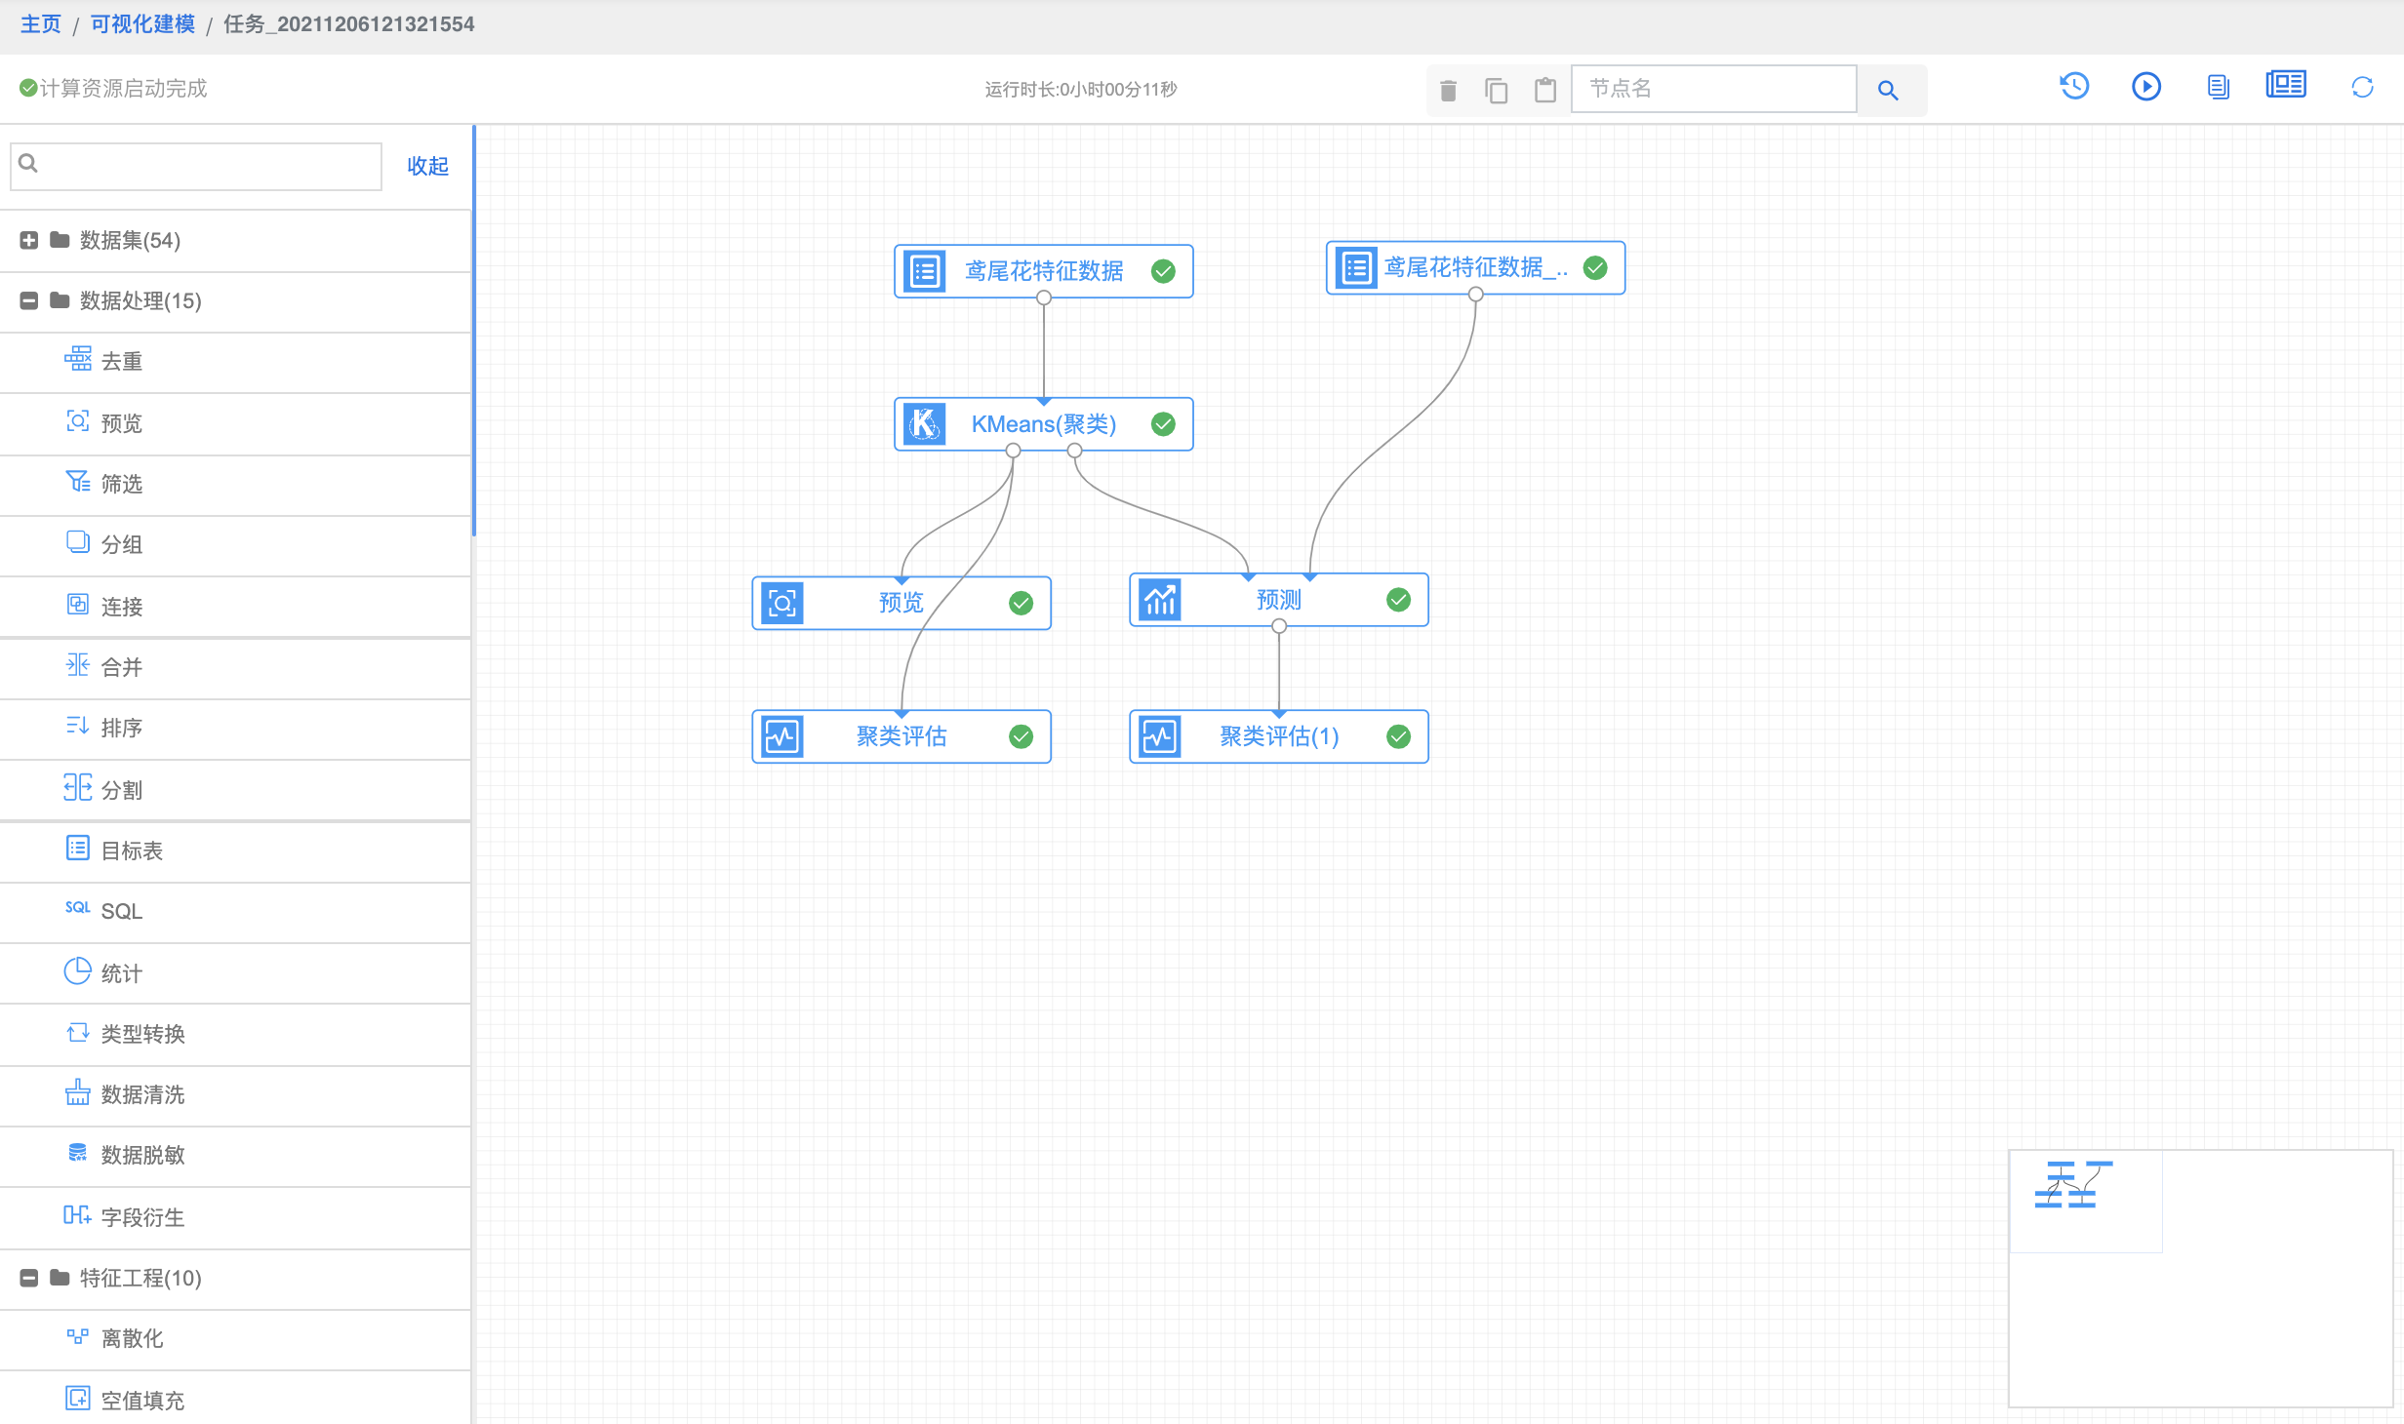Click the 聚类评估(1) node waveform icon
The image size is (2404, 1424).
point(1159,736)
